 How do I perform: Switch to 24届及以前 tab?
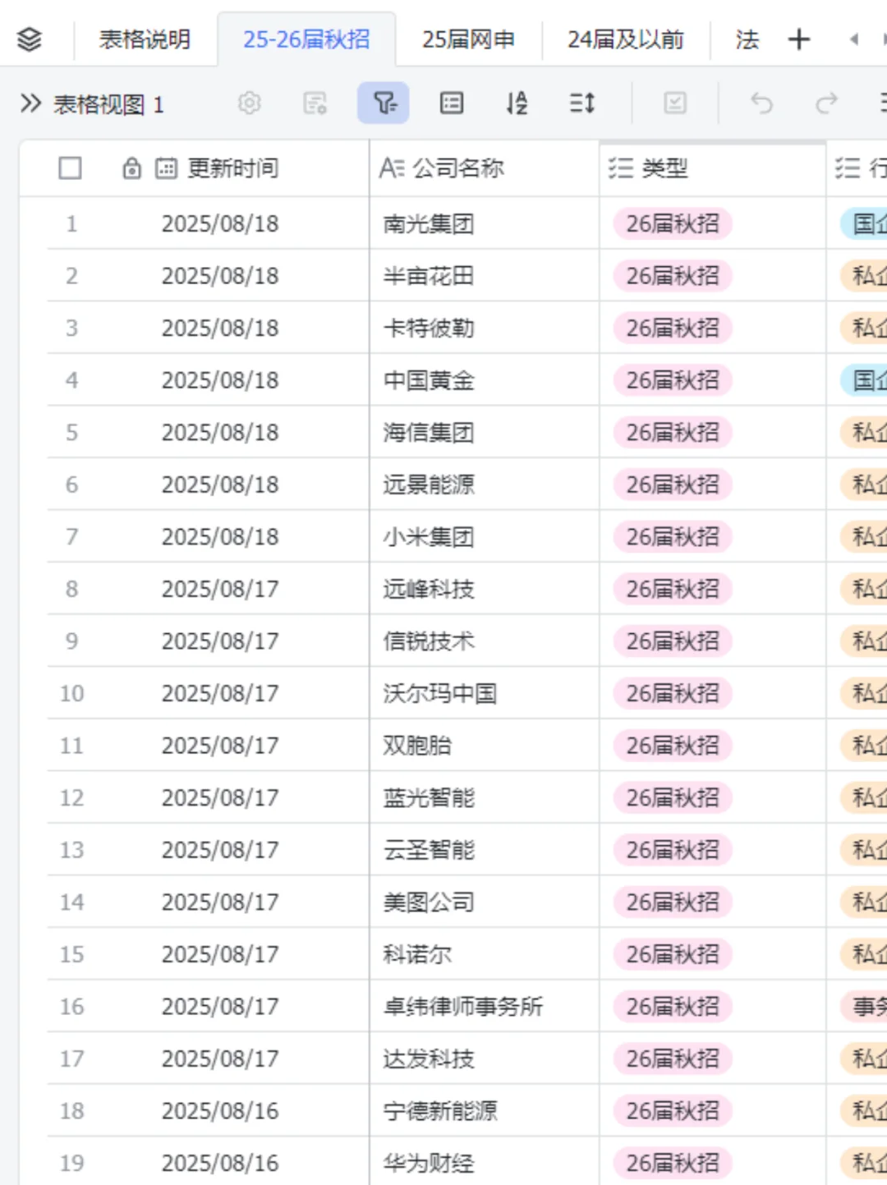(626, 39)
